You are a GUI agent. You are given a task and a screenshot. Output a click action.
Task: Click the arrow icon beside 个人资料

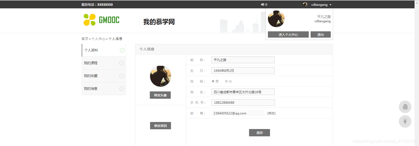tap(122, 50)
